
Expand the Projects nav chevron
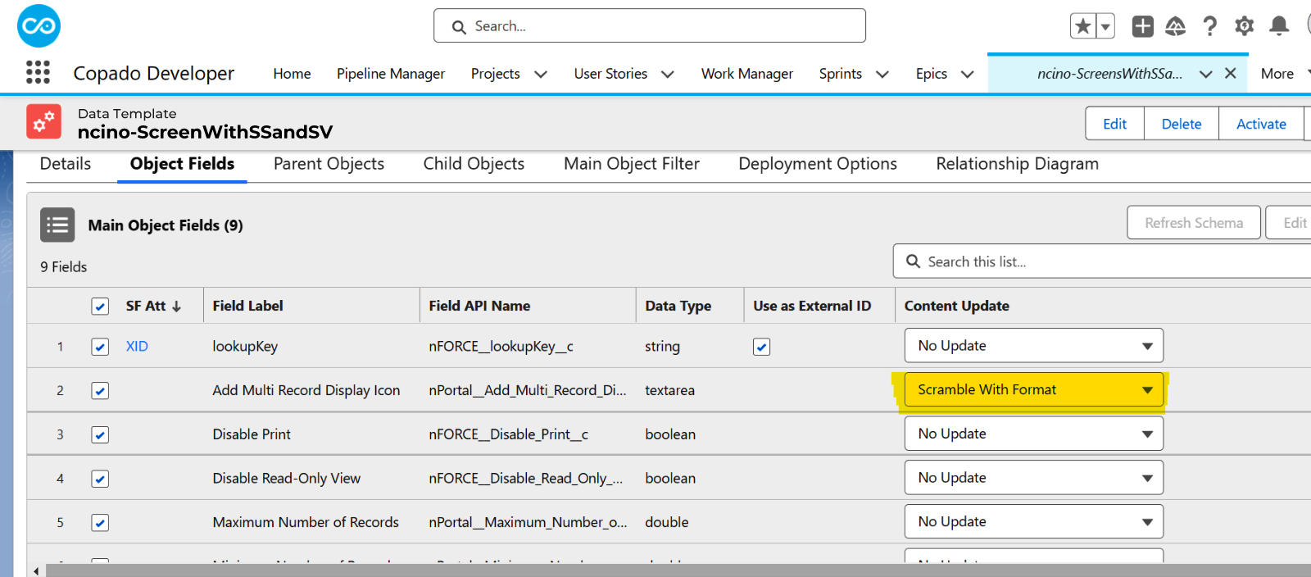pyautogui.click(x=541, y=74)
